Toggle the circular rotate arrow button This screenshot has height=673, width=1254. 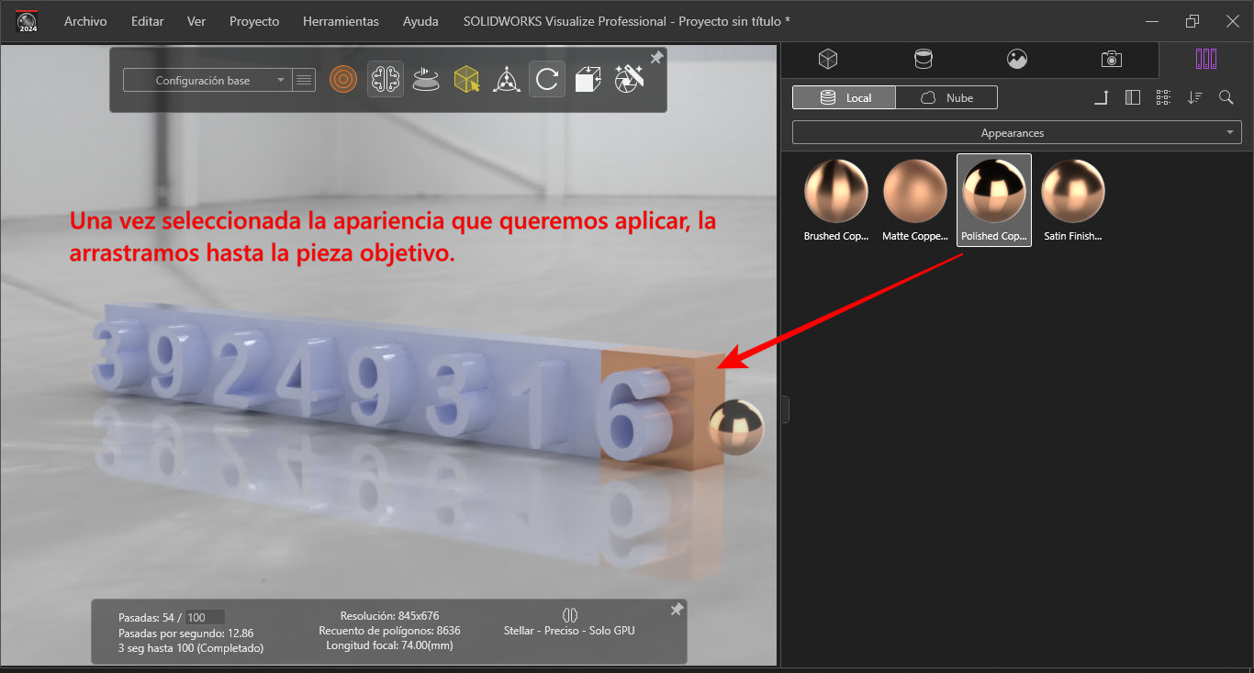click(x=546, y=80)
